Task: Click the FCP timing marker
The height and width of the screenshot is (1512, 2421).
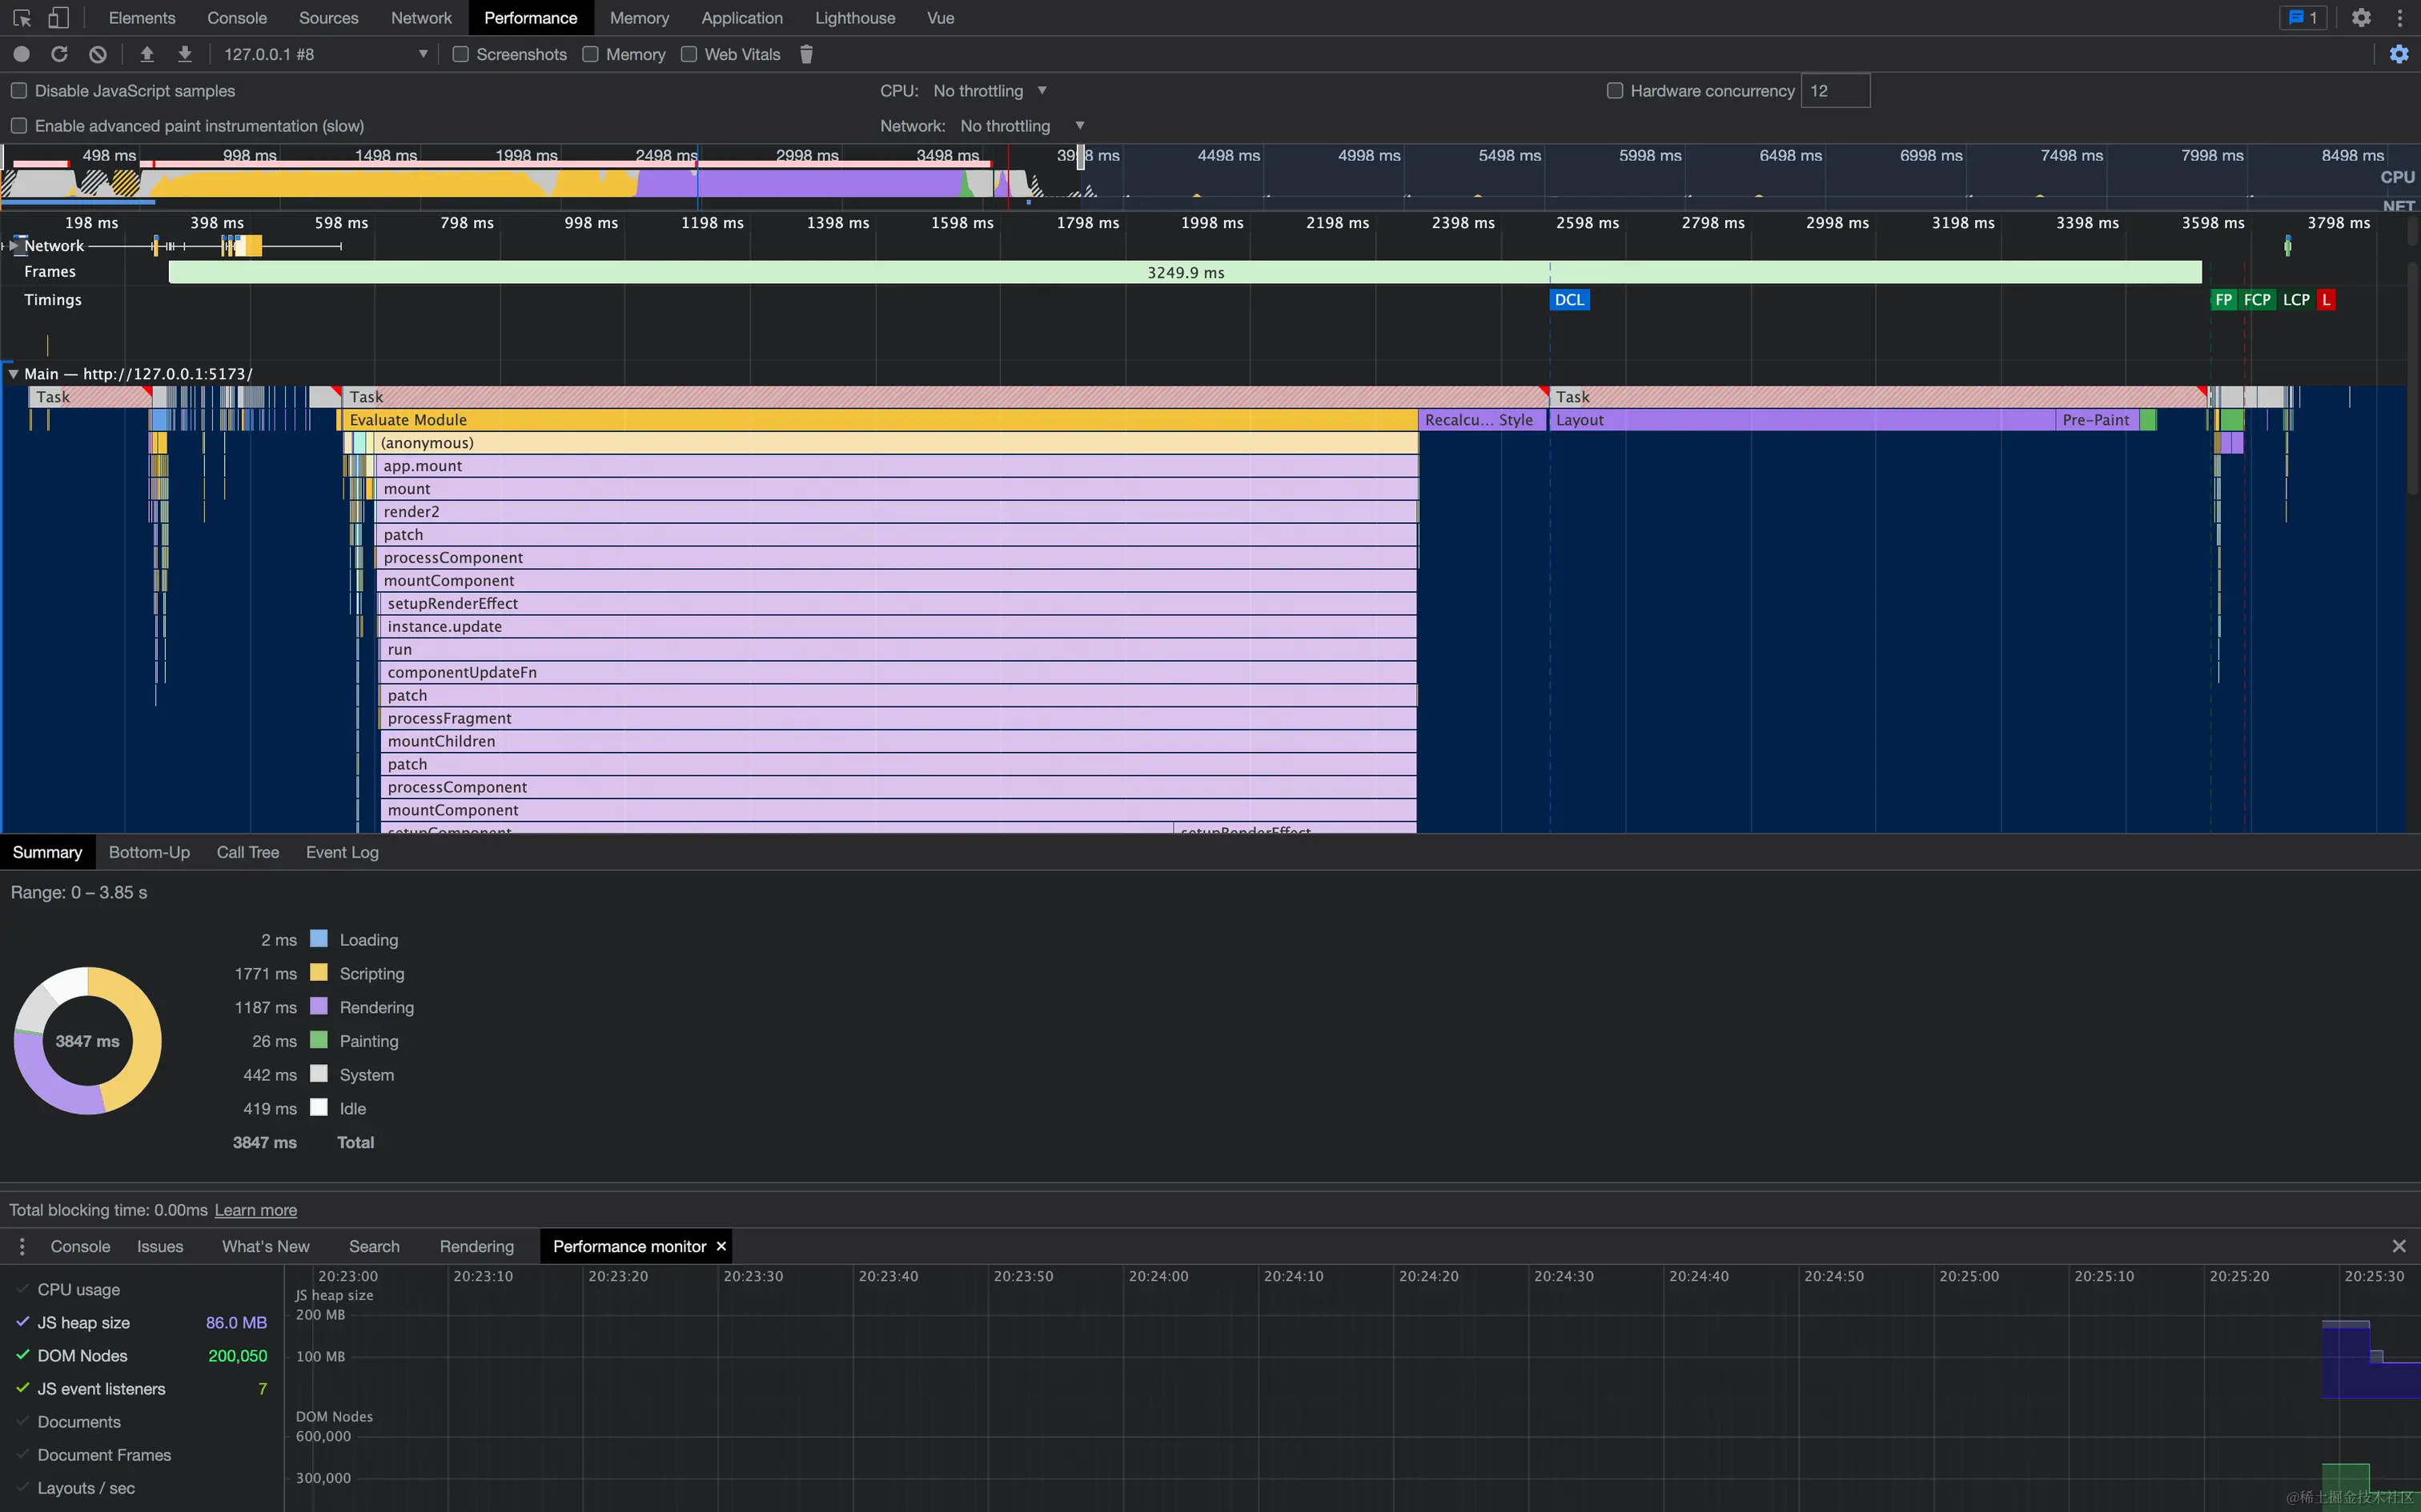Action: pyautogui.click(x=2257, y=300)
